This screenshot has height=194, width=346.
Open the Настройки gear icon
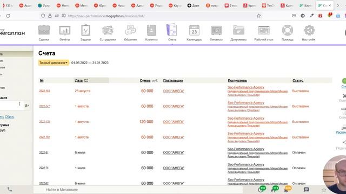309,30
